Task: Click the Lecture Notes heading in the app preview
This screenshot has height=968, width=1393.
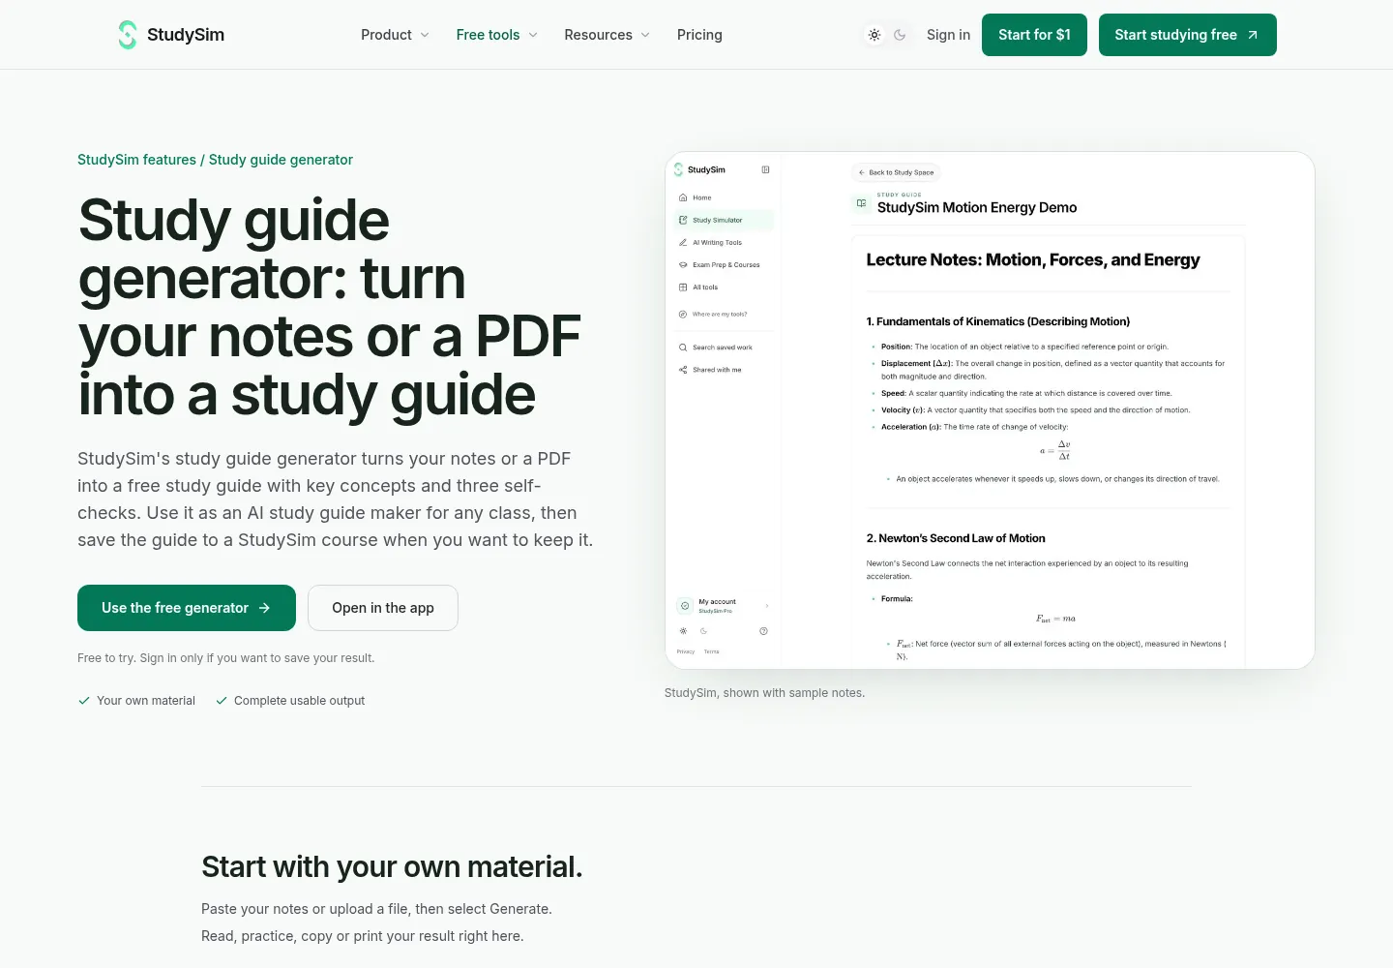Action: (x=1032, y=259)
